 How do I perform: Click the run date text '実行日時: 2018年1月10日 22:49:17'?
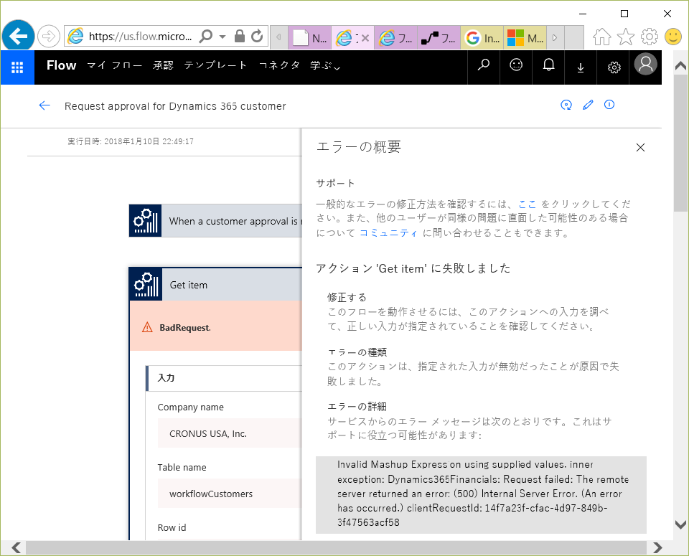[x=131, y=141]
